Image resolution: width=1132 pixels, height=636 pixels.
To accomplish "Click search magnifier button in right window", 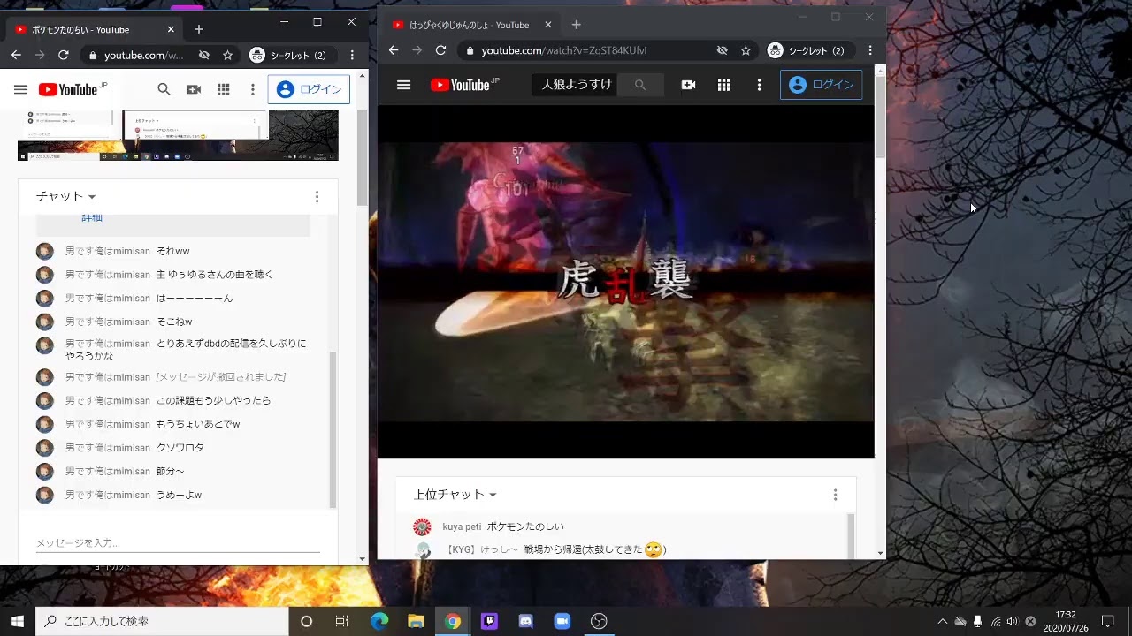I will (639, 85).
